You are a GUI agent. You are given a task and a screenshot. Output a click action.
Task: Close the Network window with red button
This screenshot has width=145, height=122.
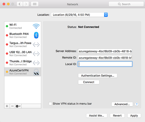[4, 4]
